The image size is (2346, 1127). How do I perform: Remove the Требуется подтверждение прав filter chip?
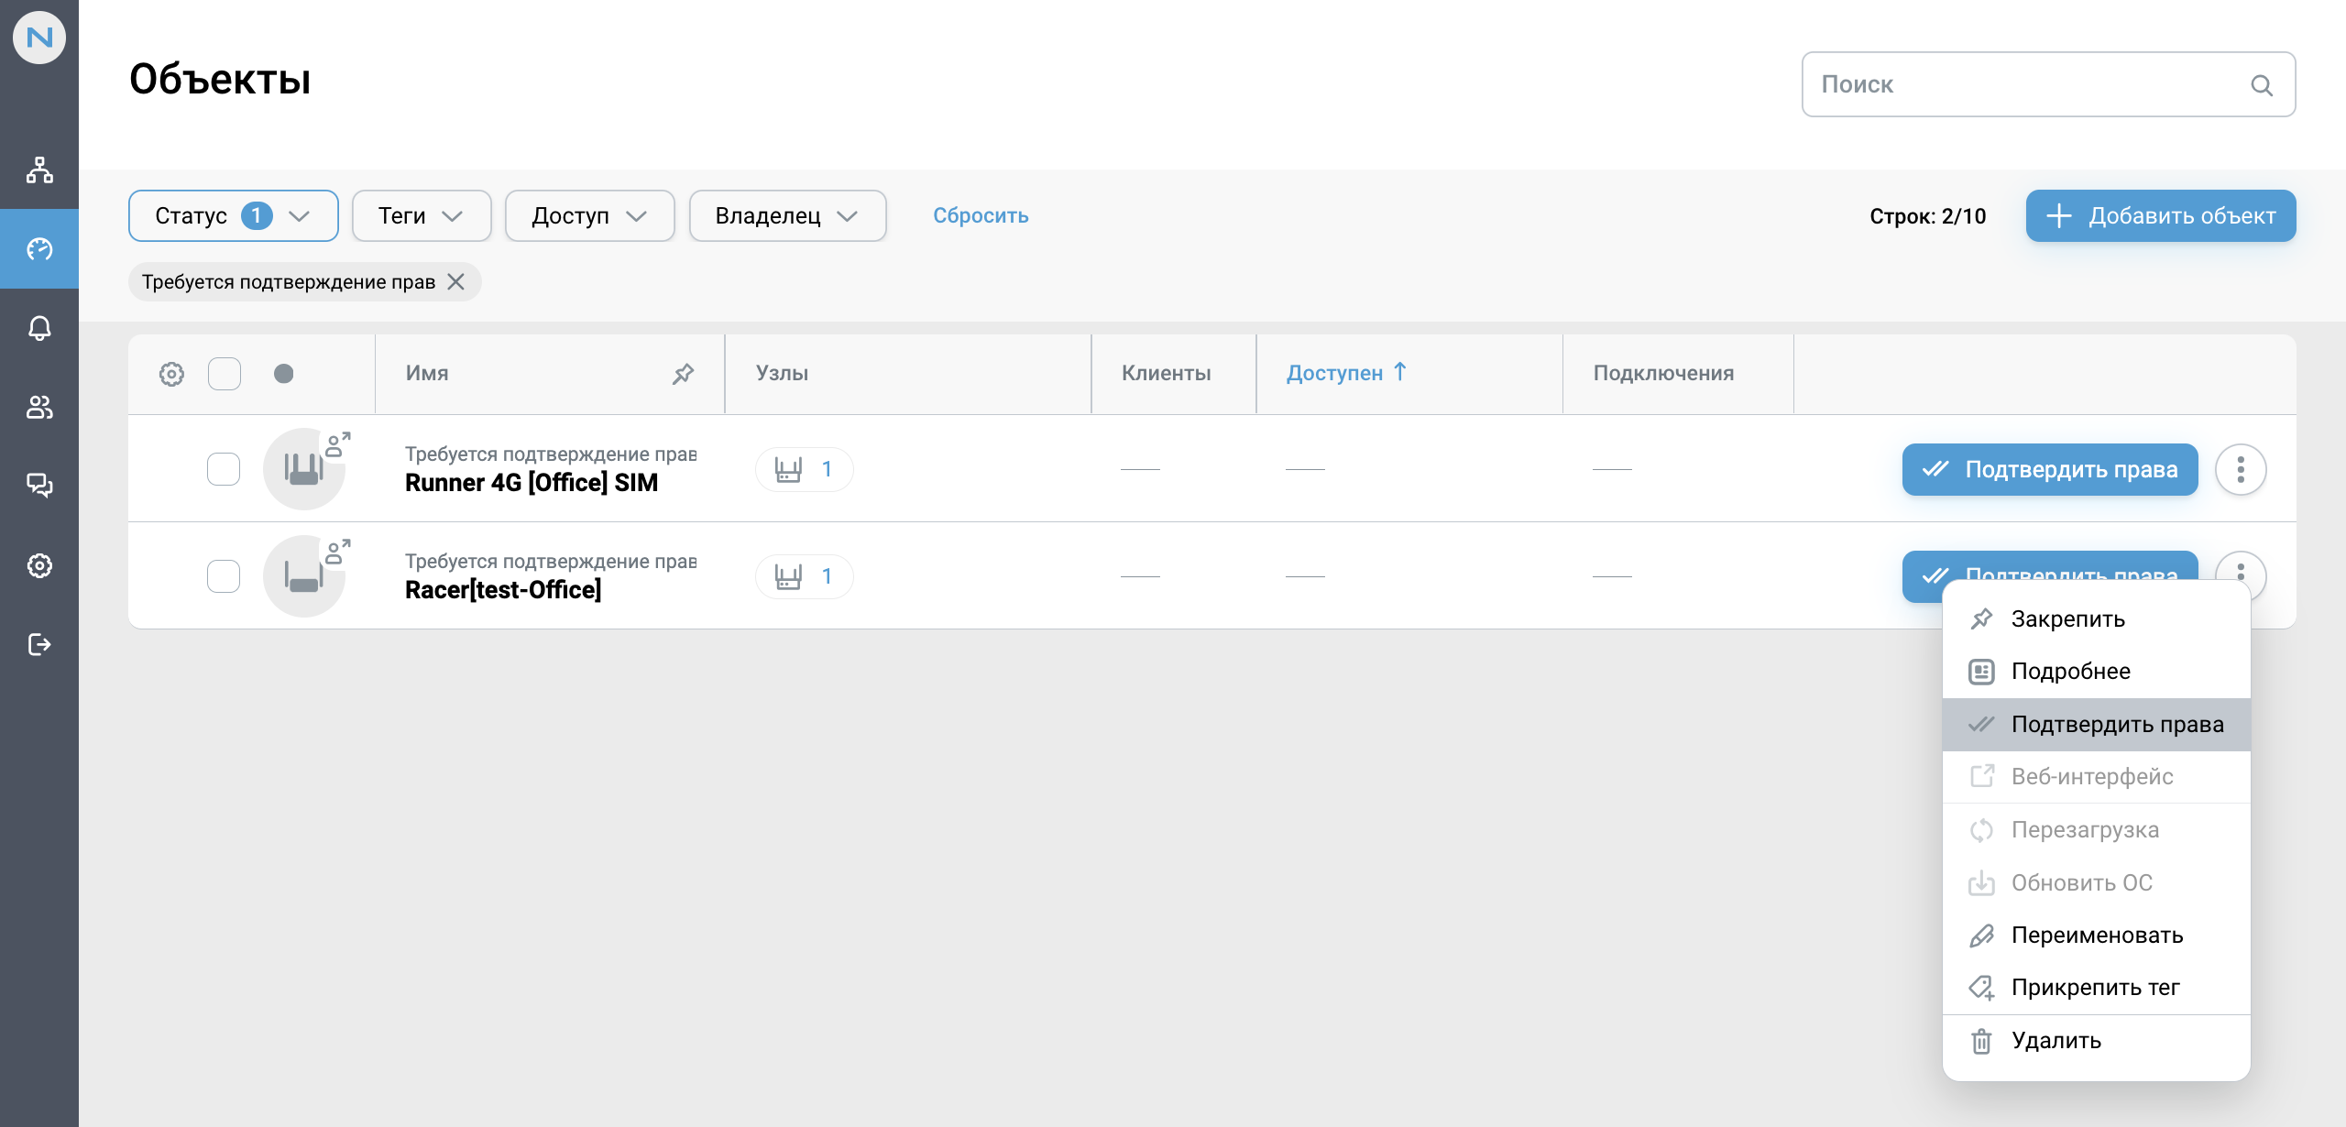click(455, 282)
